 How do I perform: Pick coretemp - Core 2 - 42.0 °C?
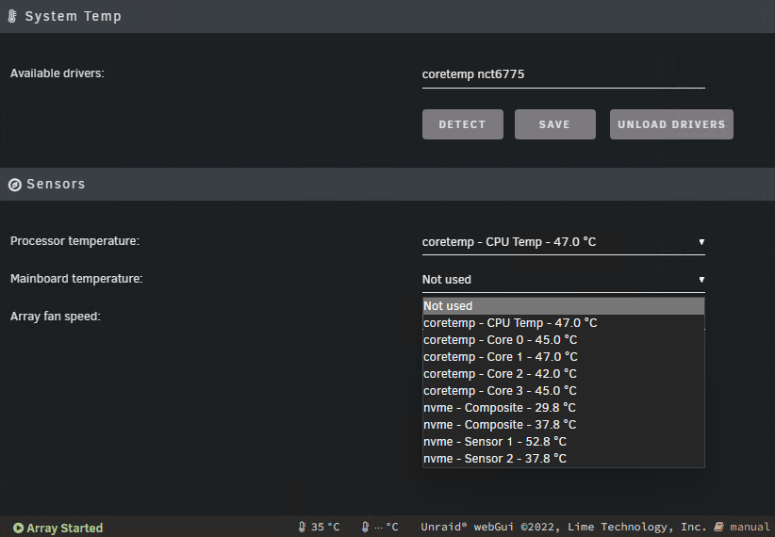(x=564, y=374)
